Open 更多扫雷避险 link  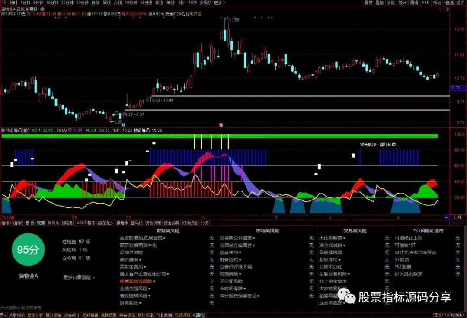[79, 277]
